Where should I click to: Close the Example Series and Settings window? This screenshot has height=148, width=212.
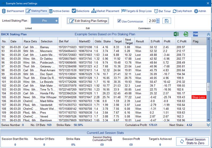(x=208, y=3)
